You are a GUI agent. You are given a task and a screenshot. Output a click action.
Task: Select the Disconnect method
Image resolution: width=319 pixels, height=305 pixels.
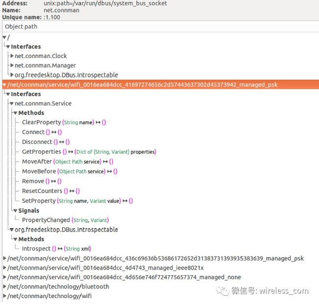[46, 142]
